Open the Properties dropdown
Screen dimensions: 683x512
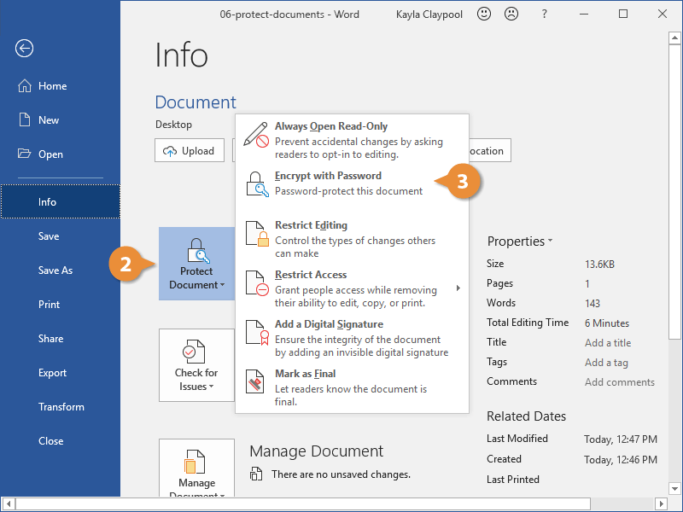(x=520, y=241)
